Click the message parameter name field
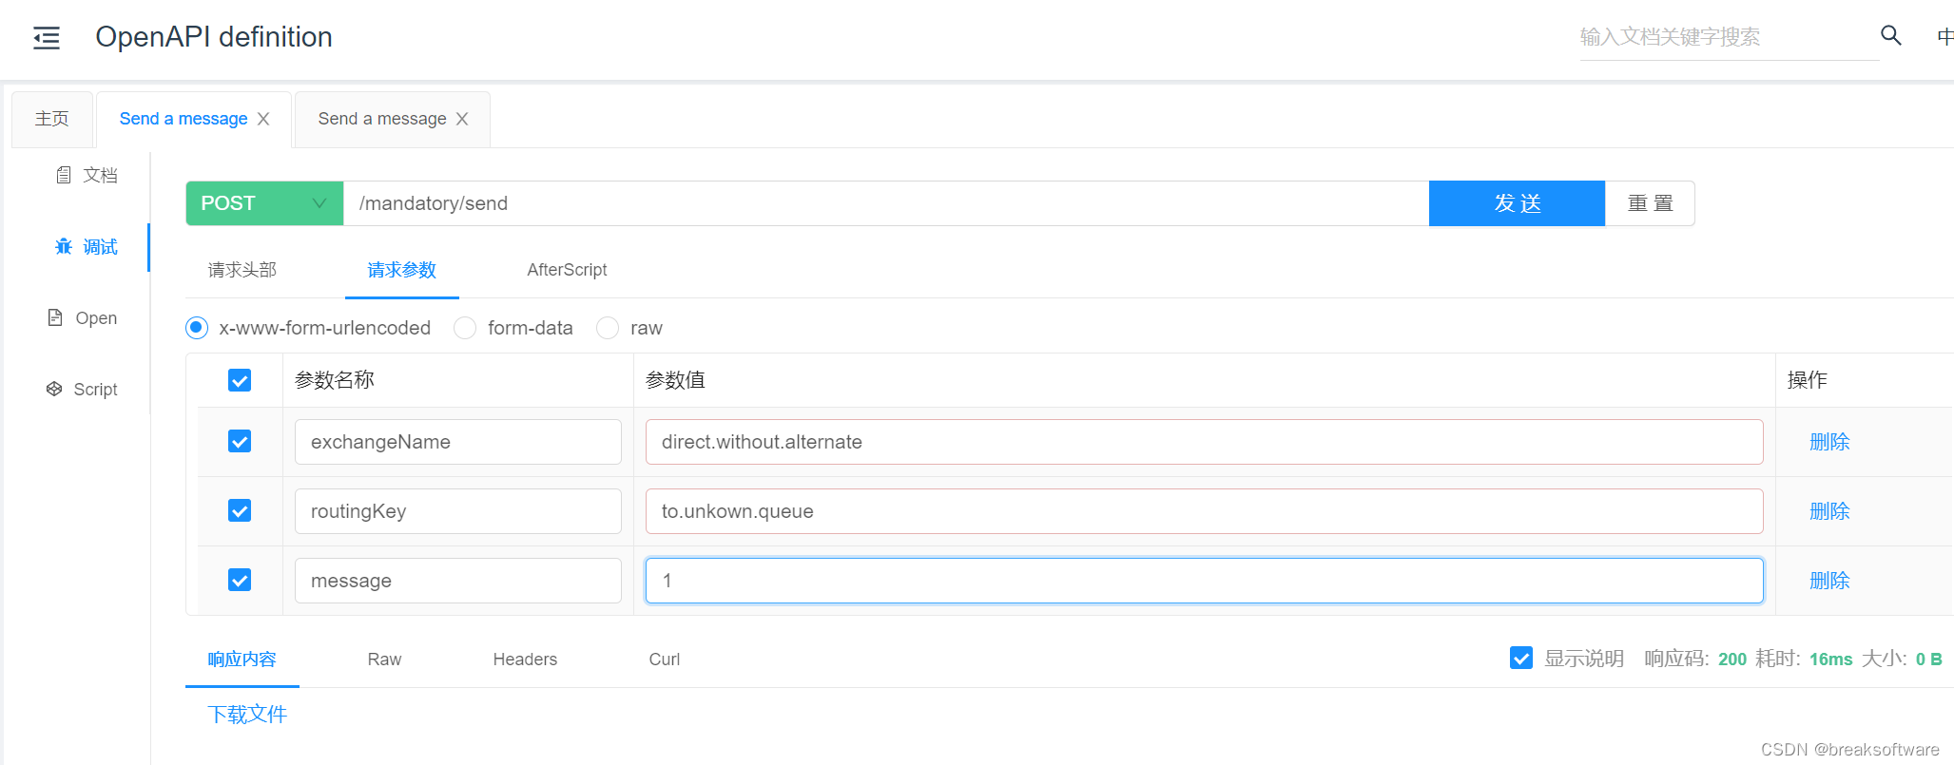The image size is (1954, 765). tap(458, 581)
